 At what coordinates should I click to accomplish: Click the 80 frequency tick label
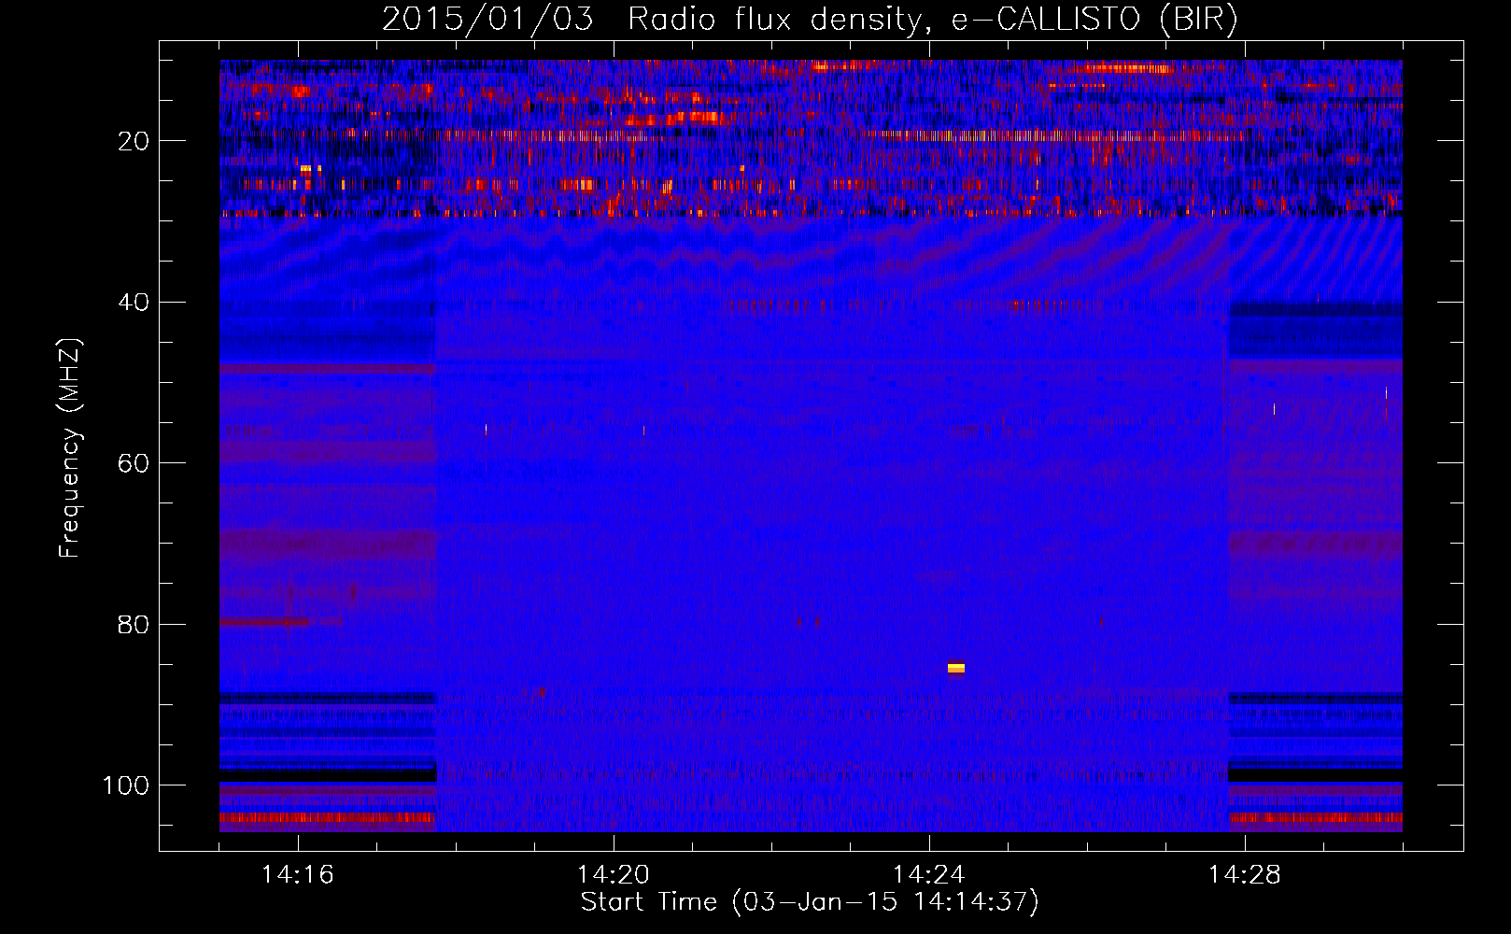point(134,625)
